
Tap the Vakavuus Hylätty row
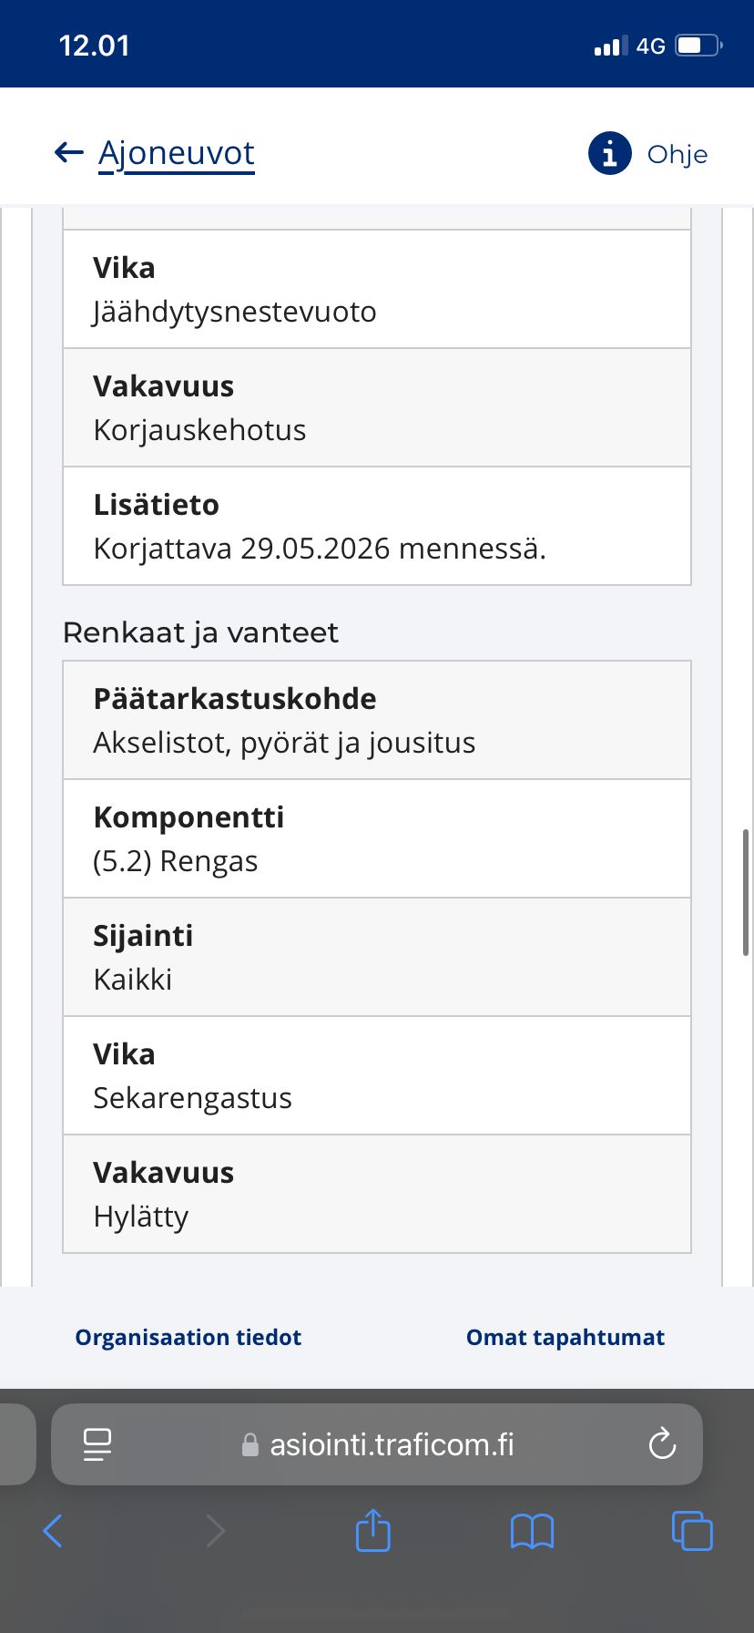[x=377, y=1194]
